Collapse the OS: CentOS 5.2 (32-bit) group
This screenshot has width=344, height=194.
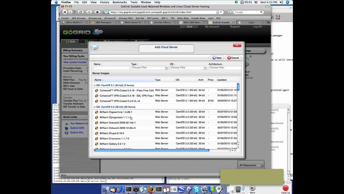coord(95,107)
